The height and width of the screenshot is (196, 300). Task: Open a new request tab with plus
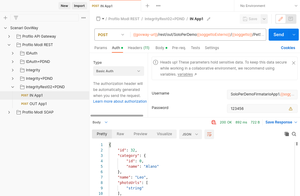pos(147,6)
